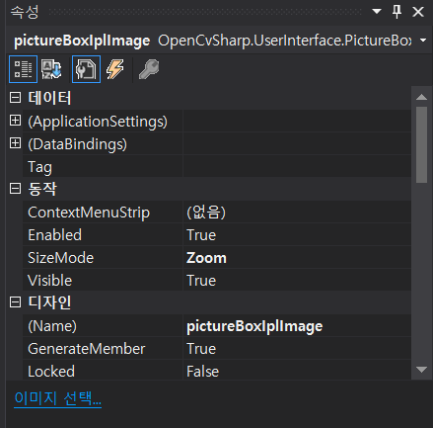433x428 pixels.
Task: Click the pictureBoxIplImage name value
Action: (x=254, y=326)
